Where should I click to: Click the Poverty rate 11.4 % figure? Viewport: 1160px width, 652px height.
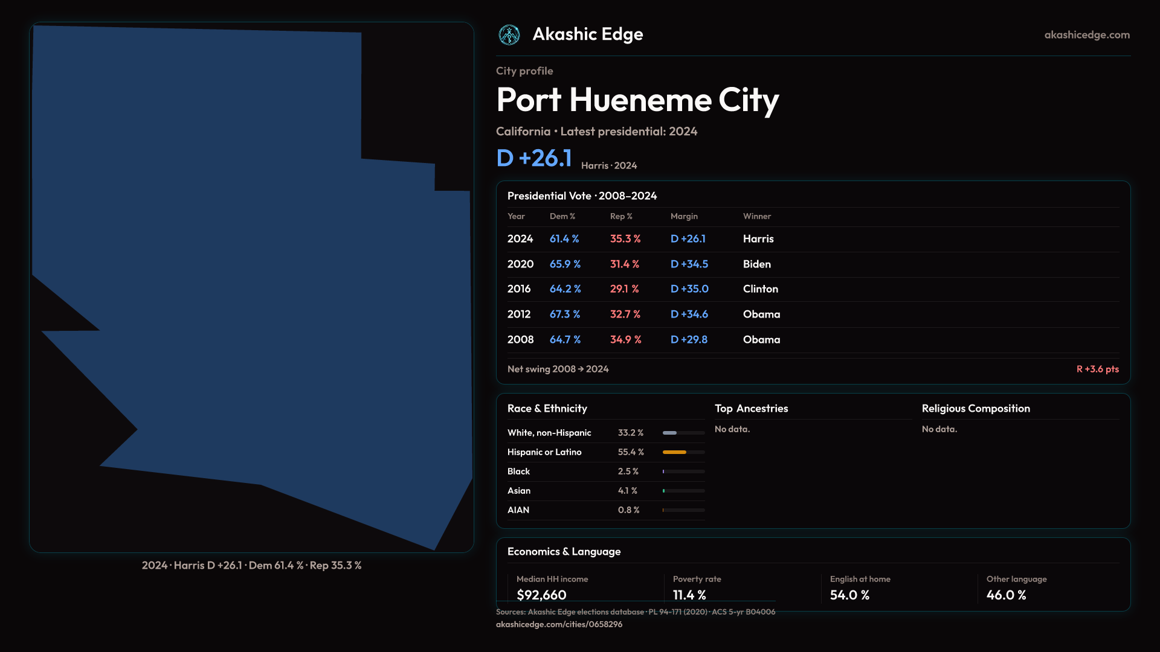click(689, 595)
